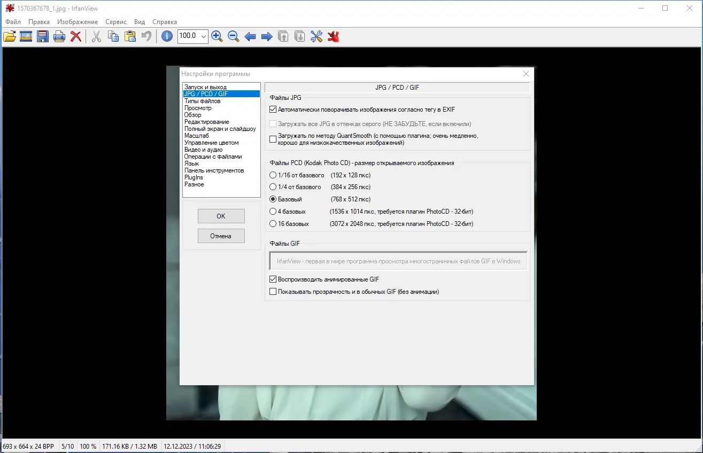Click the next page icon with down arrow

click(300, 36)
